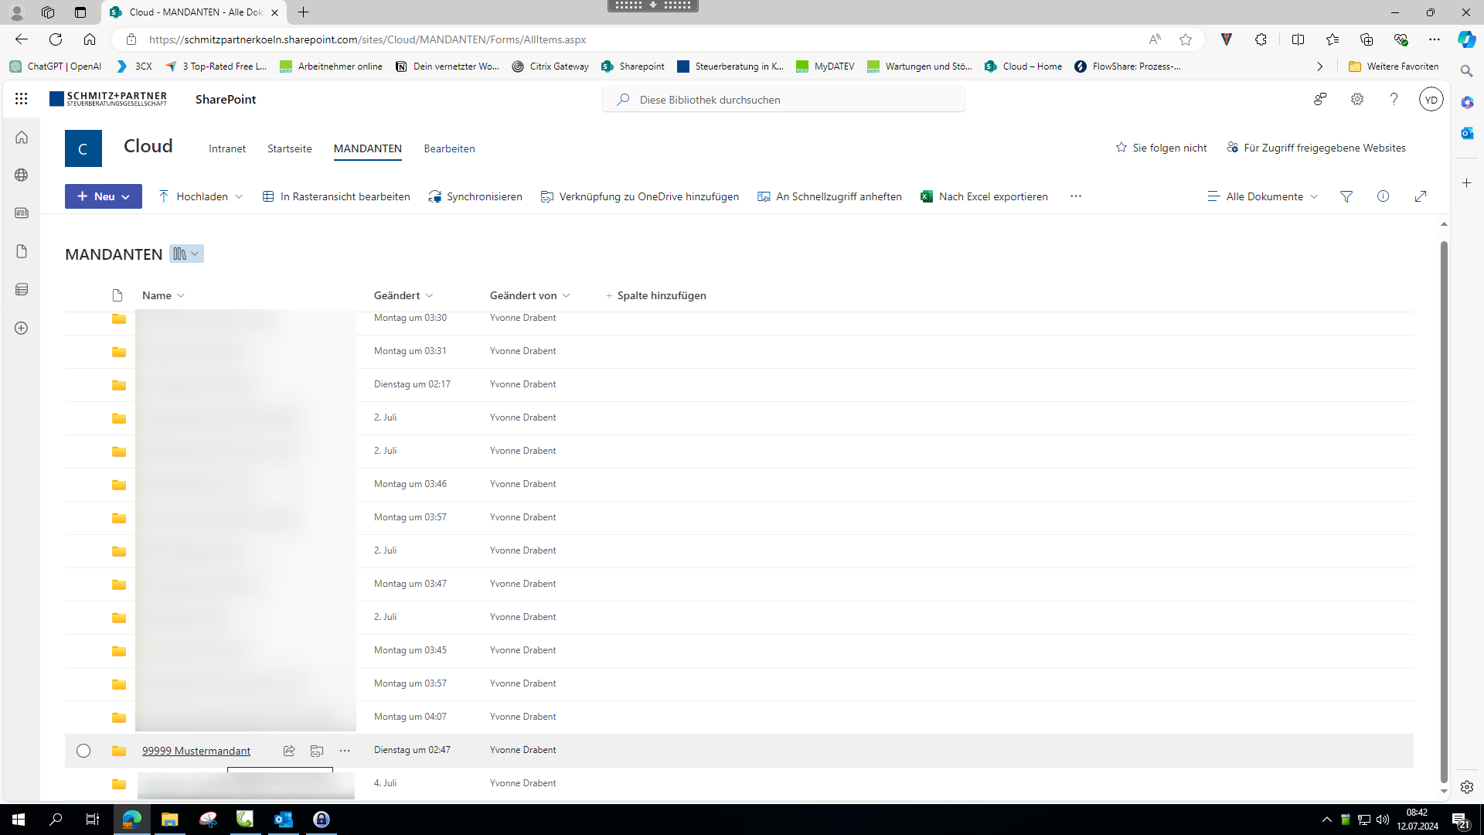Open the Alle Dokumente view dropdown
The image size is (1484, 835).
tap(1262, 196)
